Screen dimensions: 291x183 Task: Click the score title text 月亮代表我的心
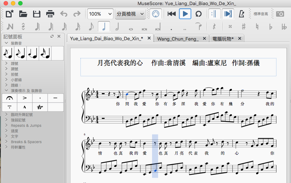coord(120,63)
